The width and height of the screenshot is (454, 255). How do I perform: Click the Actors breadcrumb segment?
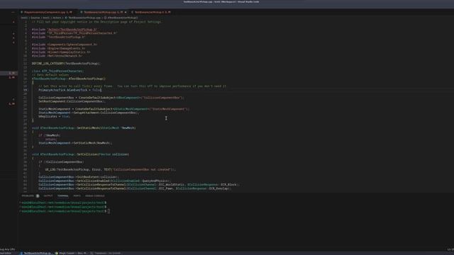point(57,18)
